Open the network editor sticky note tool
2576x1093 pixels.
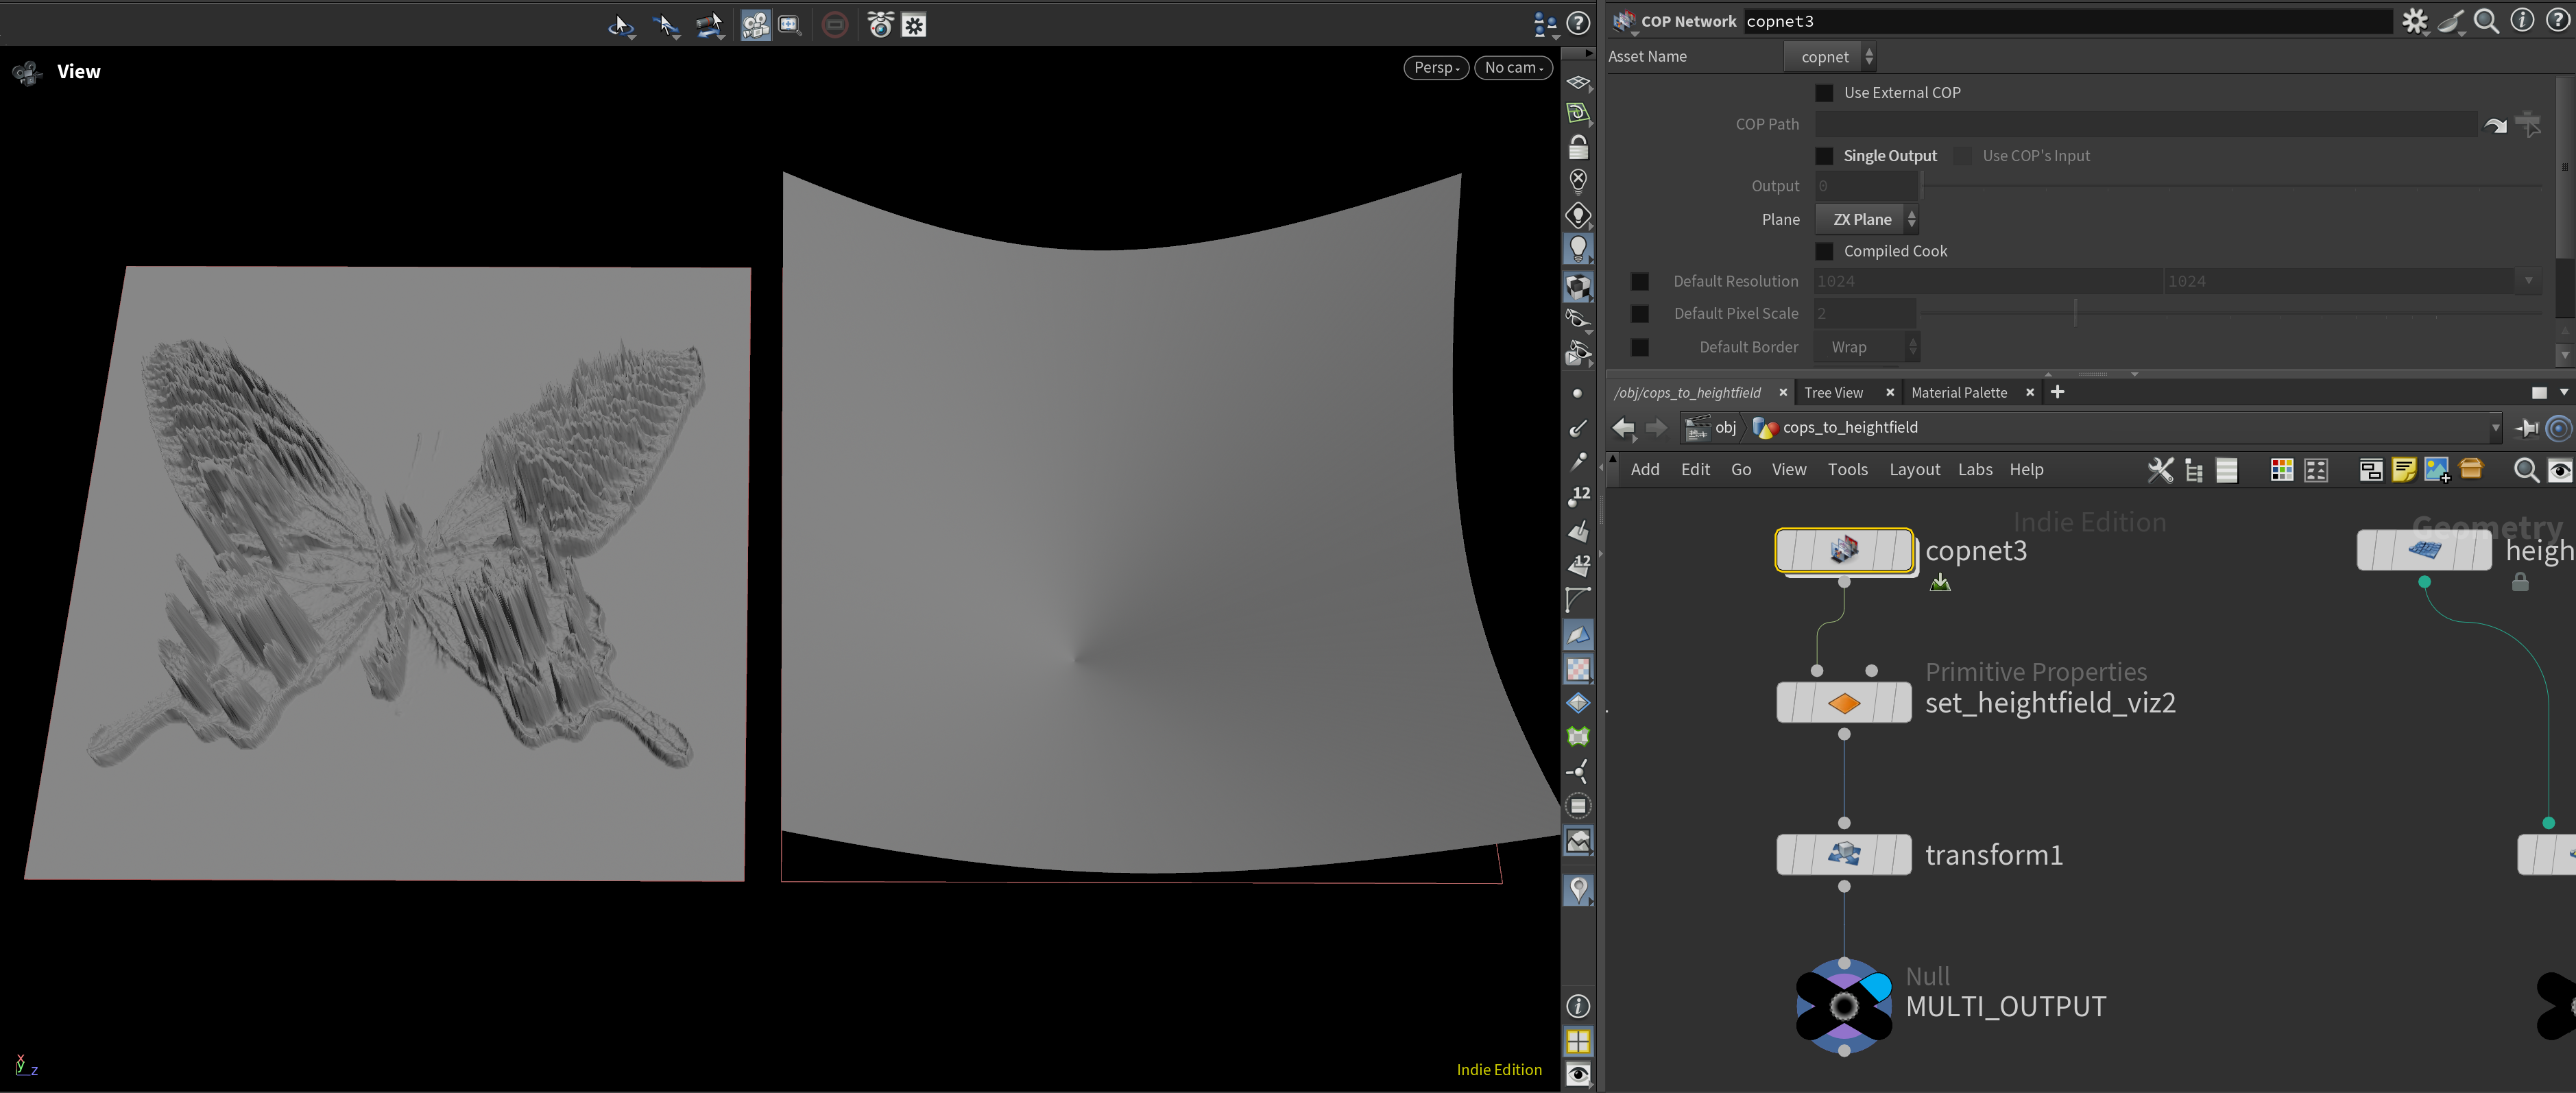(2403, 470)
